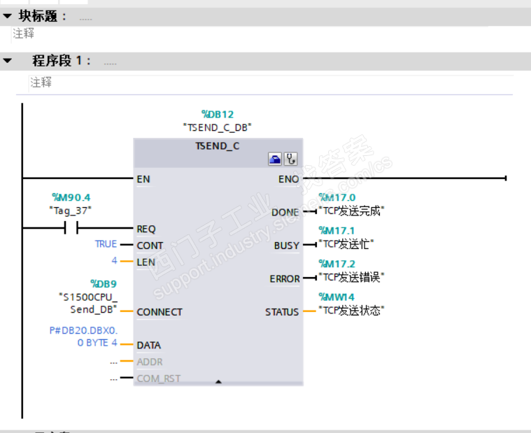Click the 程序段 1 network title
Viewport: 531px width, 433px height.
[x=62, y=61]
